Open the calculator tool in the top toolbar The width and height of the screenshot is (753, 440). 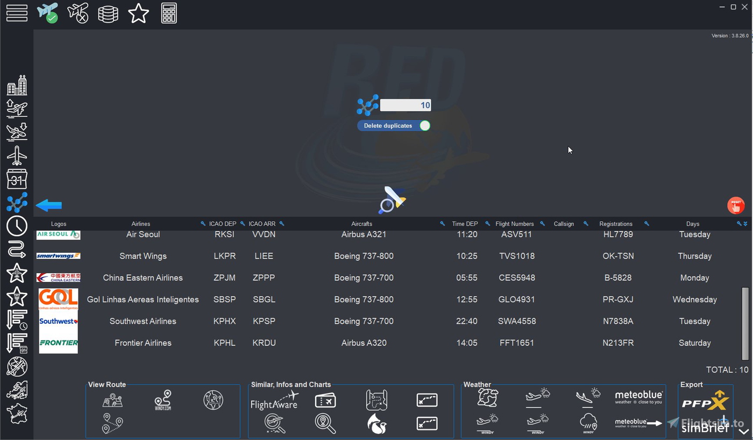(168, 13)
